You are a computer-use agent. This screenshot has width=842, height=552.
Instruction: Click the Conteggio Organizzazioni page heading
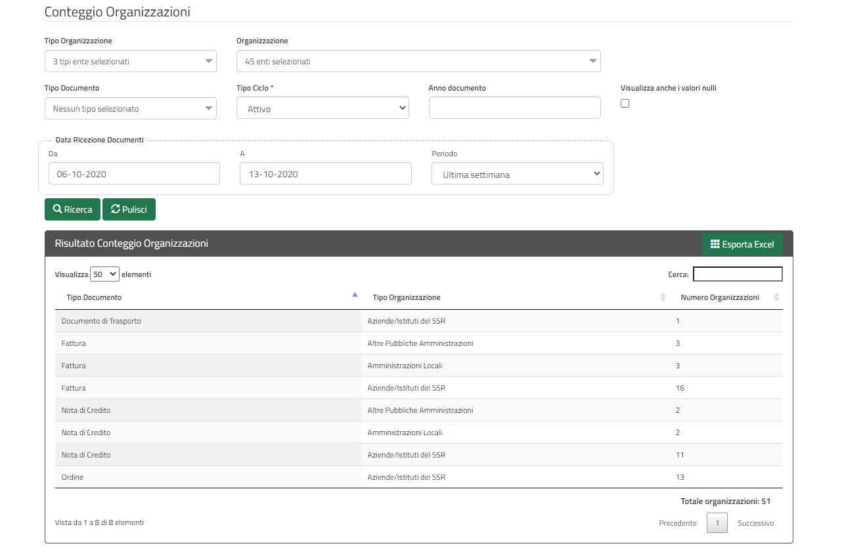tap(118, 12)
